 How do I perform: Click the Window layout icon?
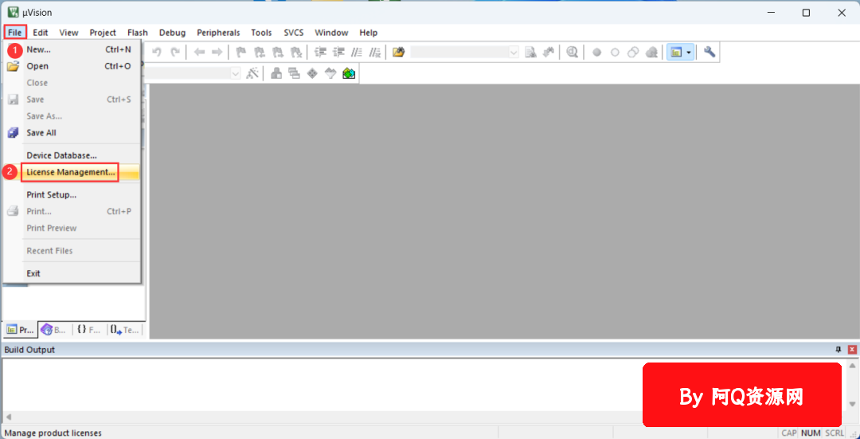[676, 52]
